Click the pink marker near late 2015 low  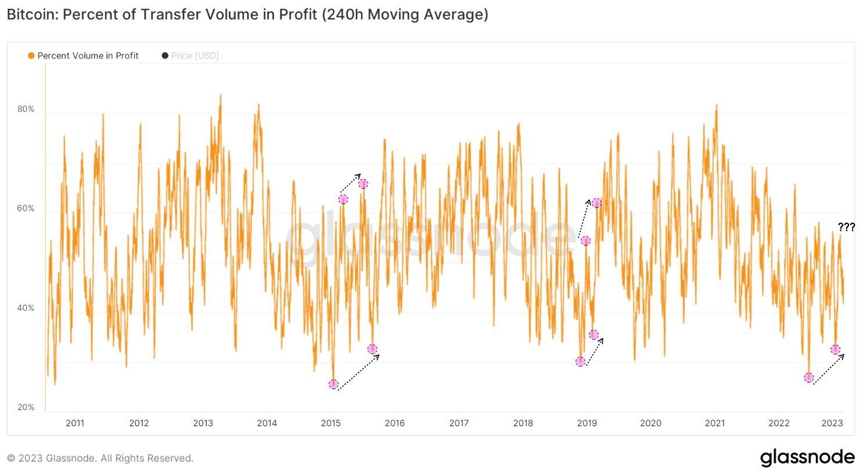click(x=372, y=349)
